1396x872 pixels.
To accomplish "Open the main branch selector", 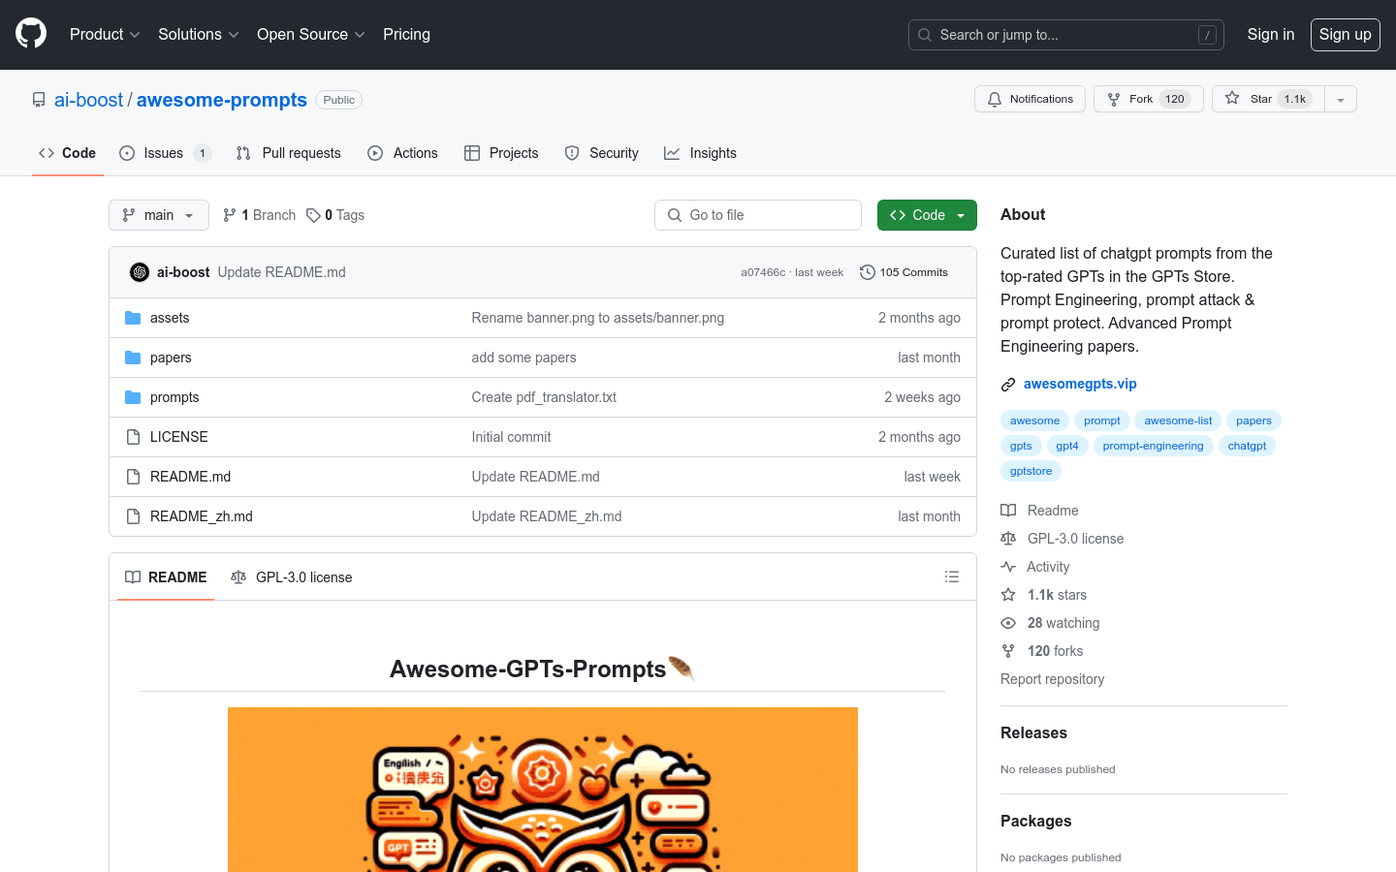I will pyautogui.click(x=159, y=215).
